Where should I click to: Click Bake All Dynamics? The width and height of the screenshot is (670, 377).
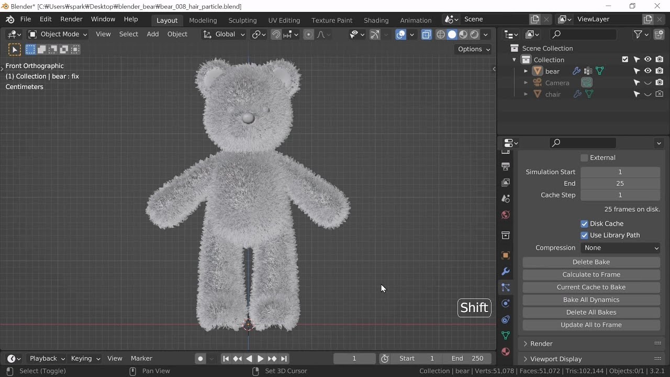591,300
